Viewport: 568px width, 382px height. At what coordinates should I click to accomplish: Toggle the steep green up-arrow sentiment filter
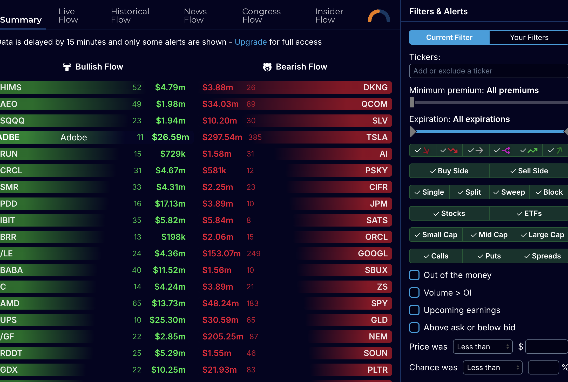pyautogui.click(x=555, y=150)
